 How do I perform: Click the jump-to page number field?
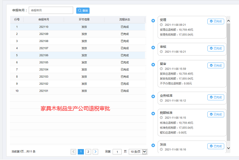click(117, 152)
